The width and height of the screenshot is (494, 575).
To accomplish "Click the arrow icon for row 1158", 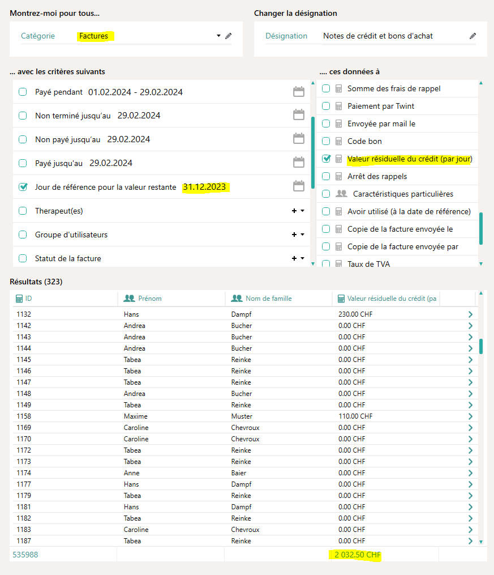I will click(470, 416).
